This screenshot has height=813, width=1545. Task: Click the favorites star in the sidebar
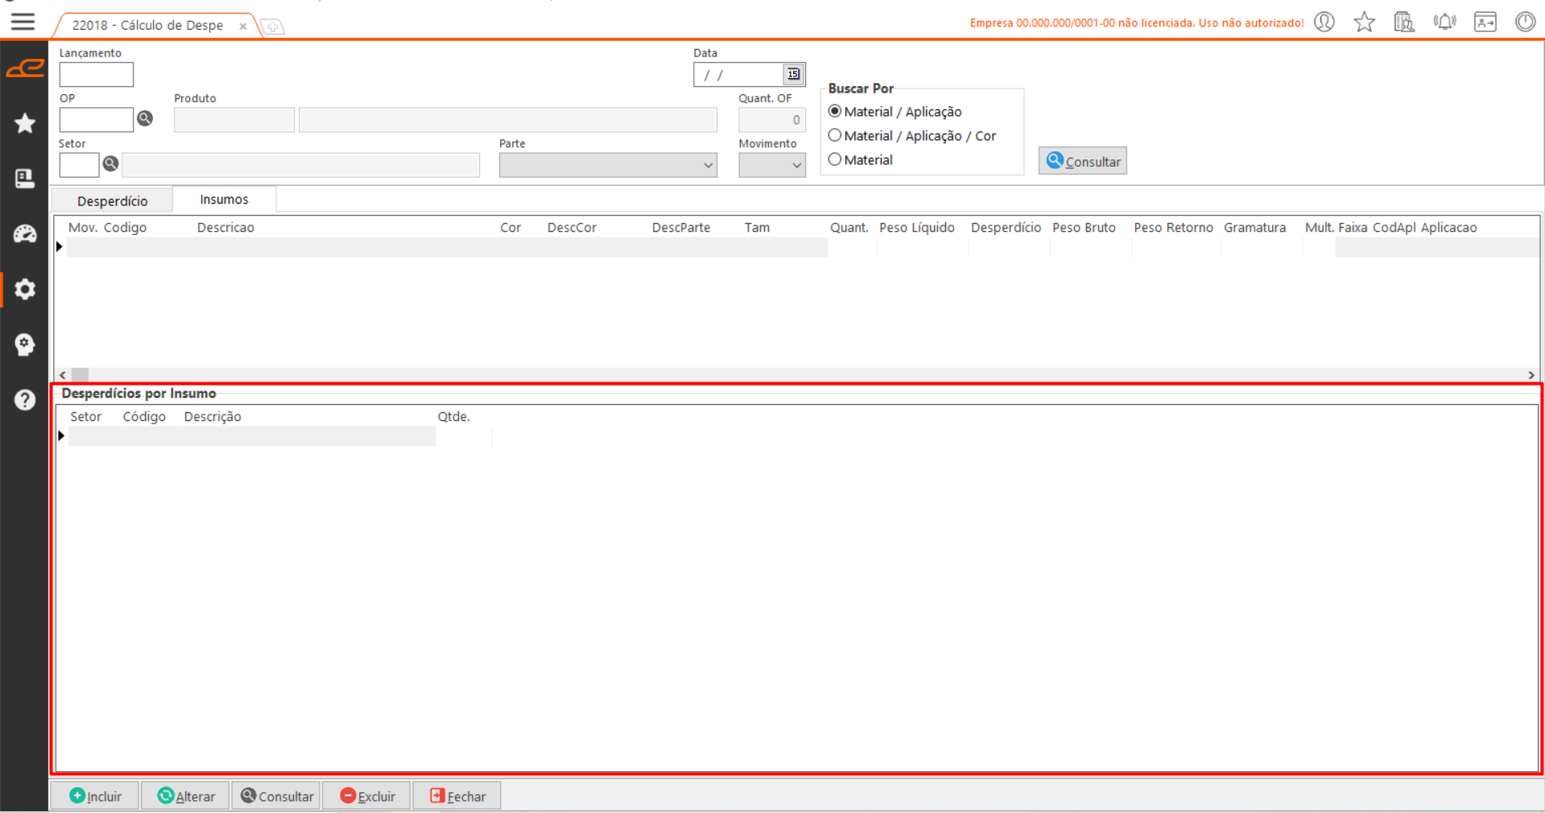point(25,123)
